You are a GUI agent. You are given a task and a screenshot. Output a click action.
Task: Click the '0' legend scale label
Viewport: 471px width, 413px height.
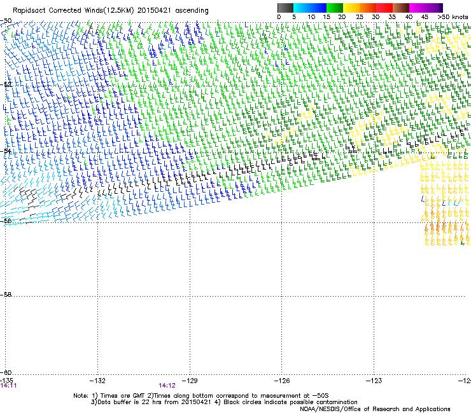279,17
